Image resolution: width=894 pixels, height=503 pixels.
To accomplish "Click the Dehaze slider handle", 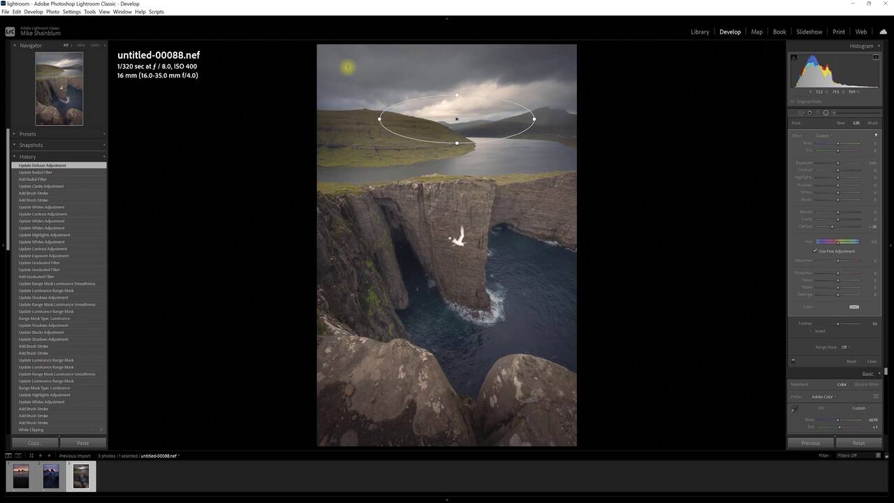I will pyautogui.click(x=832, y=226).
